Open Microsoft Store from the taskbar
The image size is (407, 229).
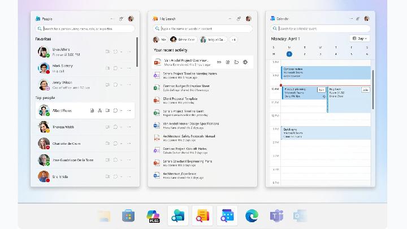pyautogui.click(x=128, y=215)
